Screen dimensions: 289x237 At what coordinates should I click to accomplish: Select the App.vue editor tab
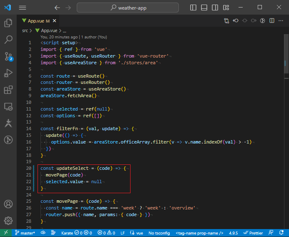click(x=38, y=21)
